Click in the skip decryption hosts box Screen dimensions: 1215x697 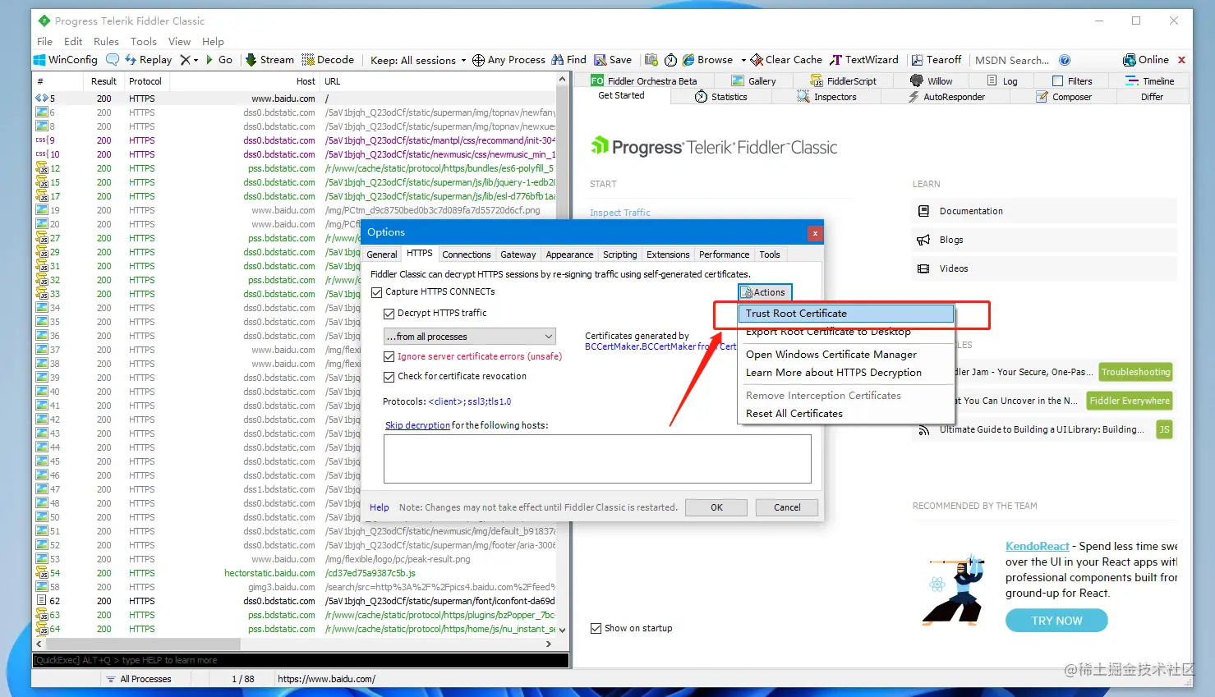point(597,459)
